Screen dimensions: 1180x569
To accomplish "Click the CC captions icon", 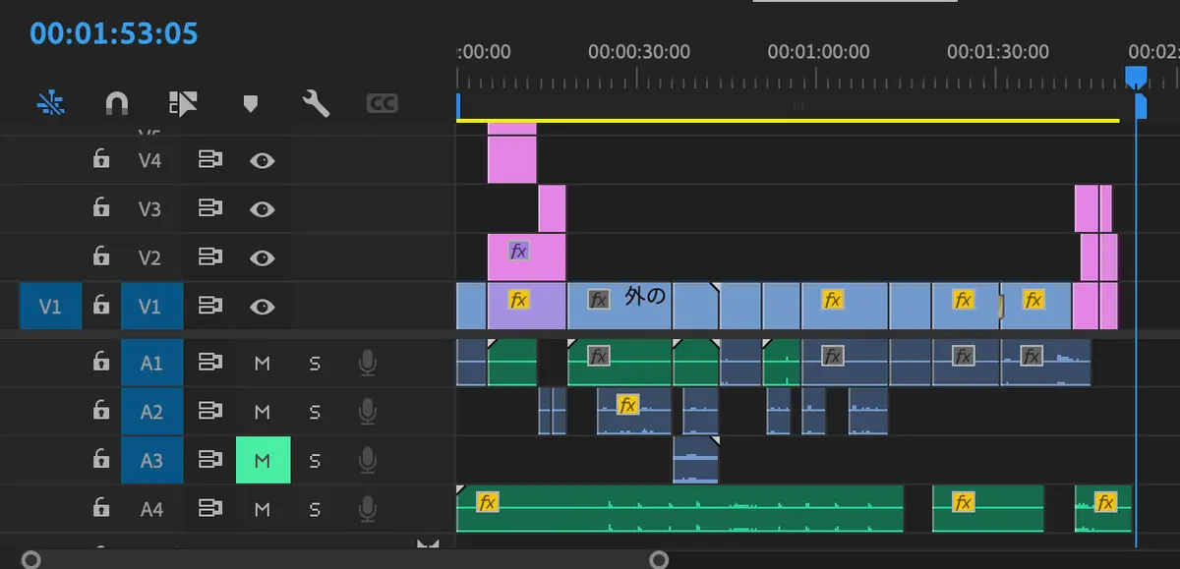I will (x=382, y=103).
